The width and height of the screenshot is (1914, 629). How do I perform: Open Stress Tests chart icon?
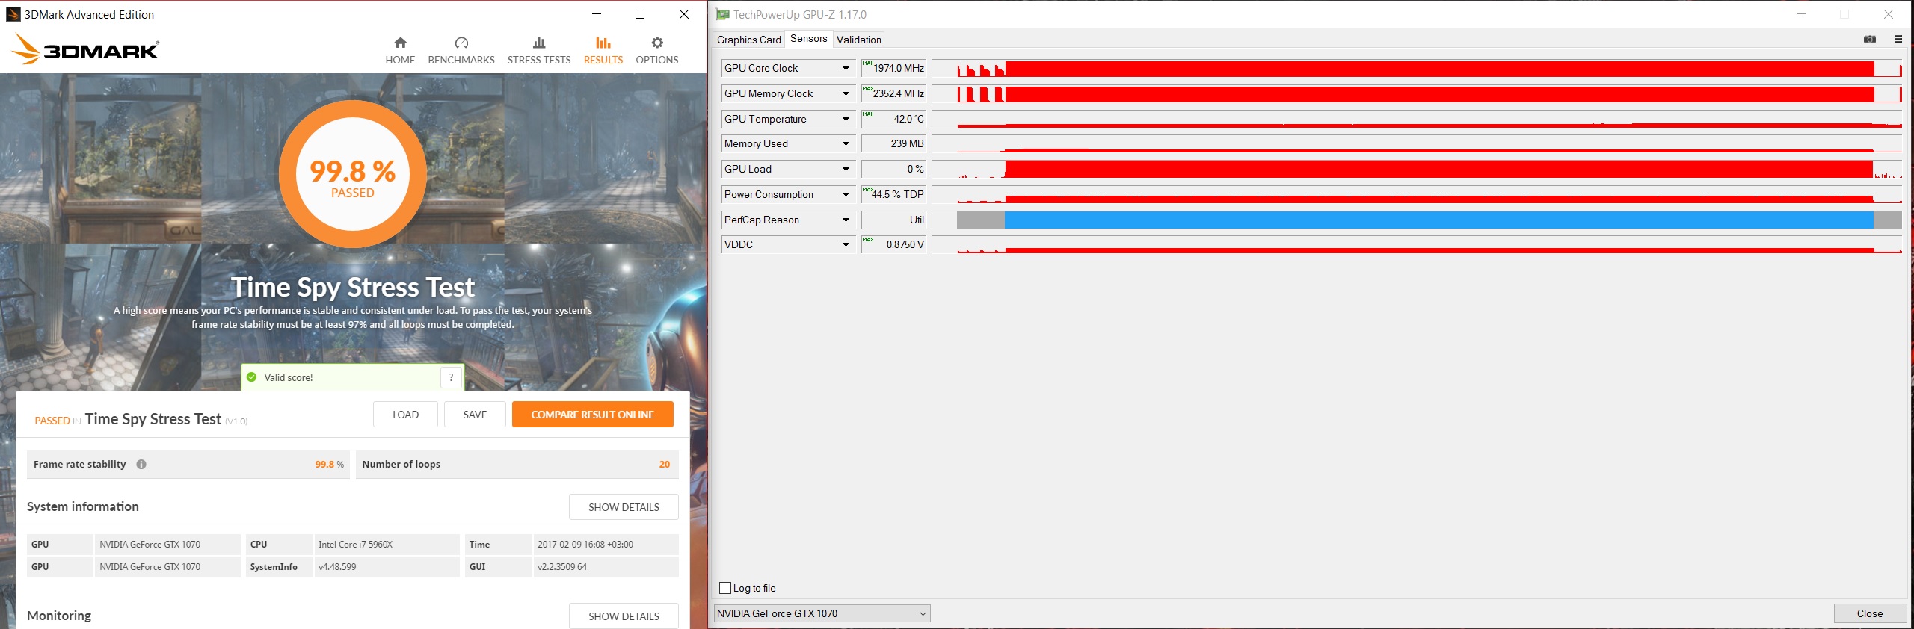click(x=539, y=43)
